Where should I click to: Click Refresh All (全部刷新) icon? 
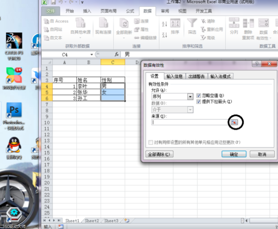pos(124,24)
